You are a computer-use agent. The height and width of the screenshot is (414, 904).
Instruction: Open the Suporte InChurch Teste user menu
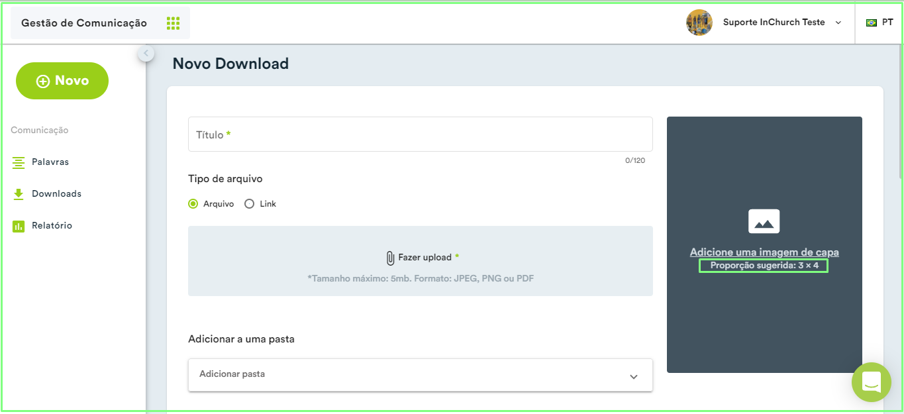click(x=781, y=23)
